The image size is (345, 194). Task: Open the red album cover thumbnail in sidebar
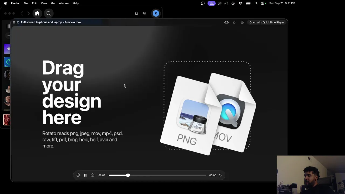pyautogui.click(x=7, y=120)
